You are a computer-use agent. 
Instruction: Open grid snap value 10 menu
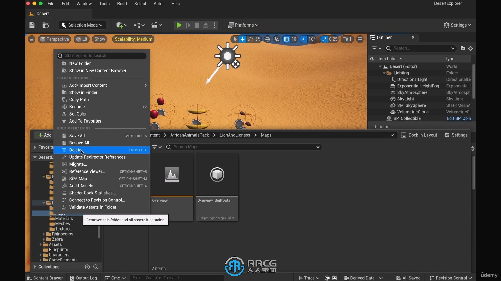tap(294, 39)
